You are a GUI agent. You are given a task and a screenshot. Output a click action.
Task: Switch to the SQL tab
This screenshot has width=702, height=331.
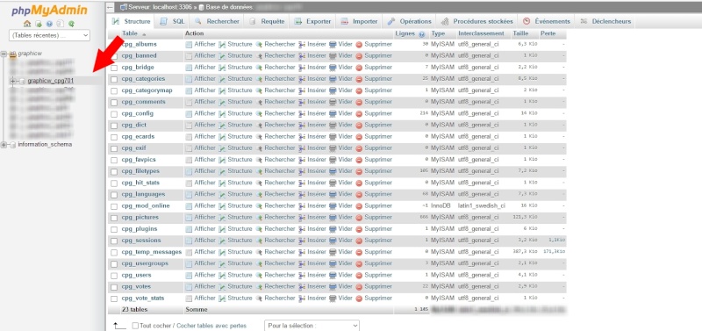tap(173, 21)
